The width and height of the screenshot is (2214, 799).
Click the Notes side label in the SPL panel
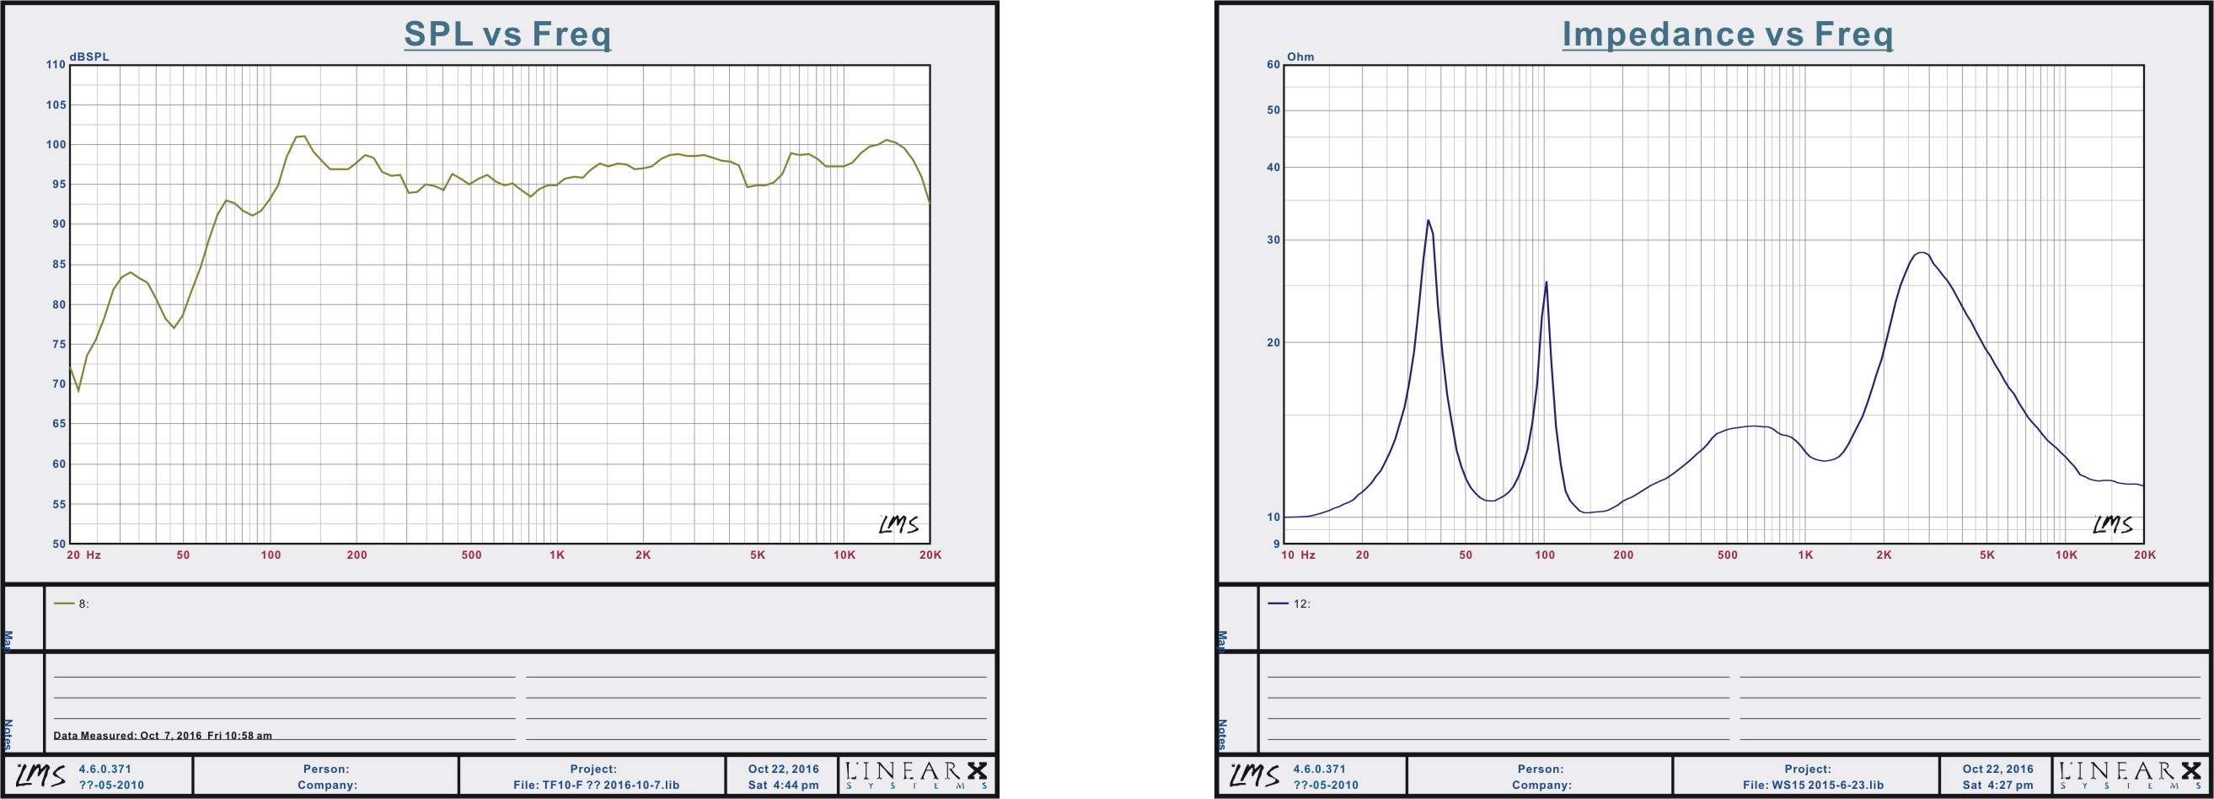click(8, 733)
